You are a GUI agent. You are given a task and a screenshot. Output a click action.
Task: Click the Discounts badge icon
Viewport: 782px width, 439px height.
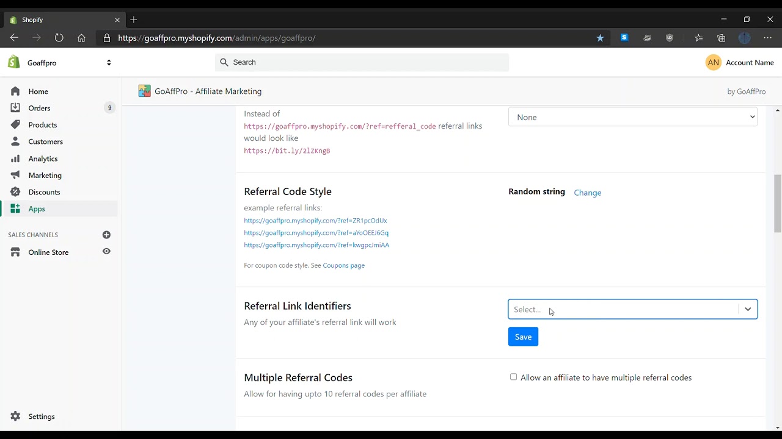coord(15,192)
